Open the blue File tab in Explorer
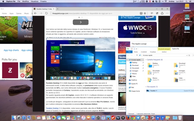The image size is (194, 121). point(129,52)
